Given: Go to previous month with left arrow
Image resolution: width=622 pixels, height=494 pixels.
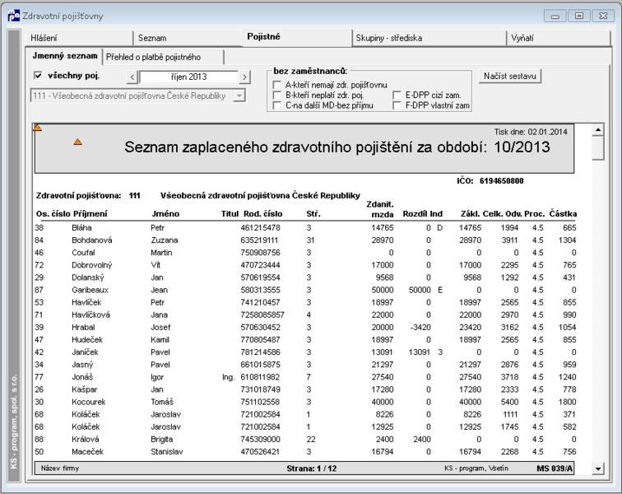Looking at the screenshot, I should tap(132, 77).
